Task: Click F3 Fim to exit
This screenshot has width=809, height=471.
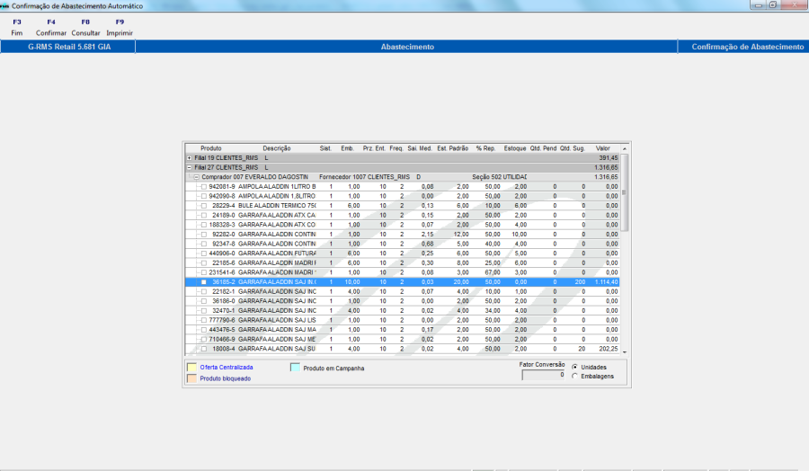Action: tap(17, 27)
